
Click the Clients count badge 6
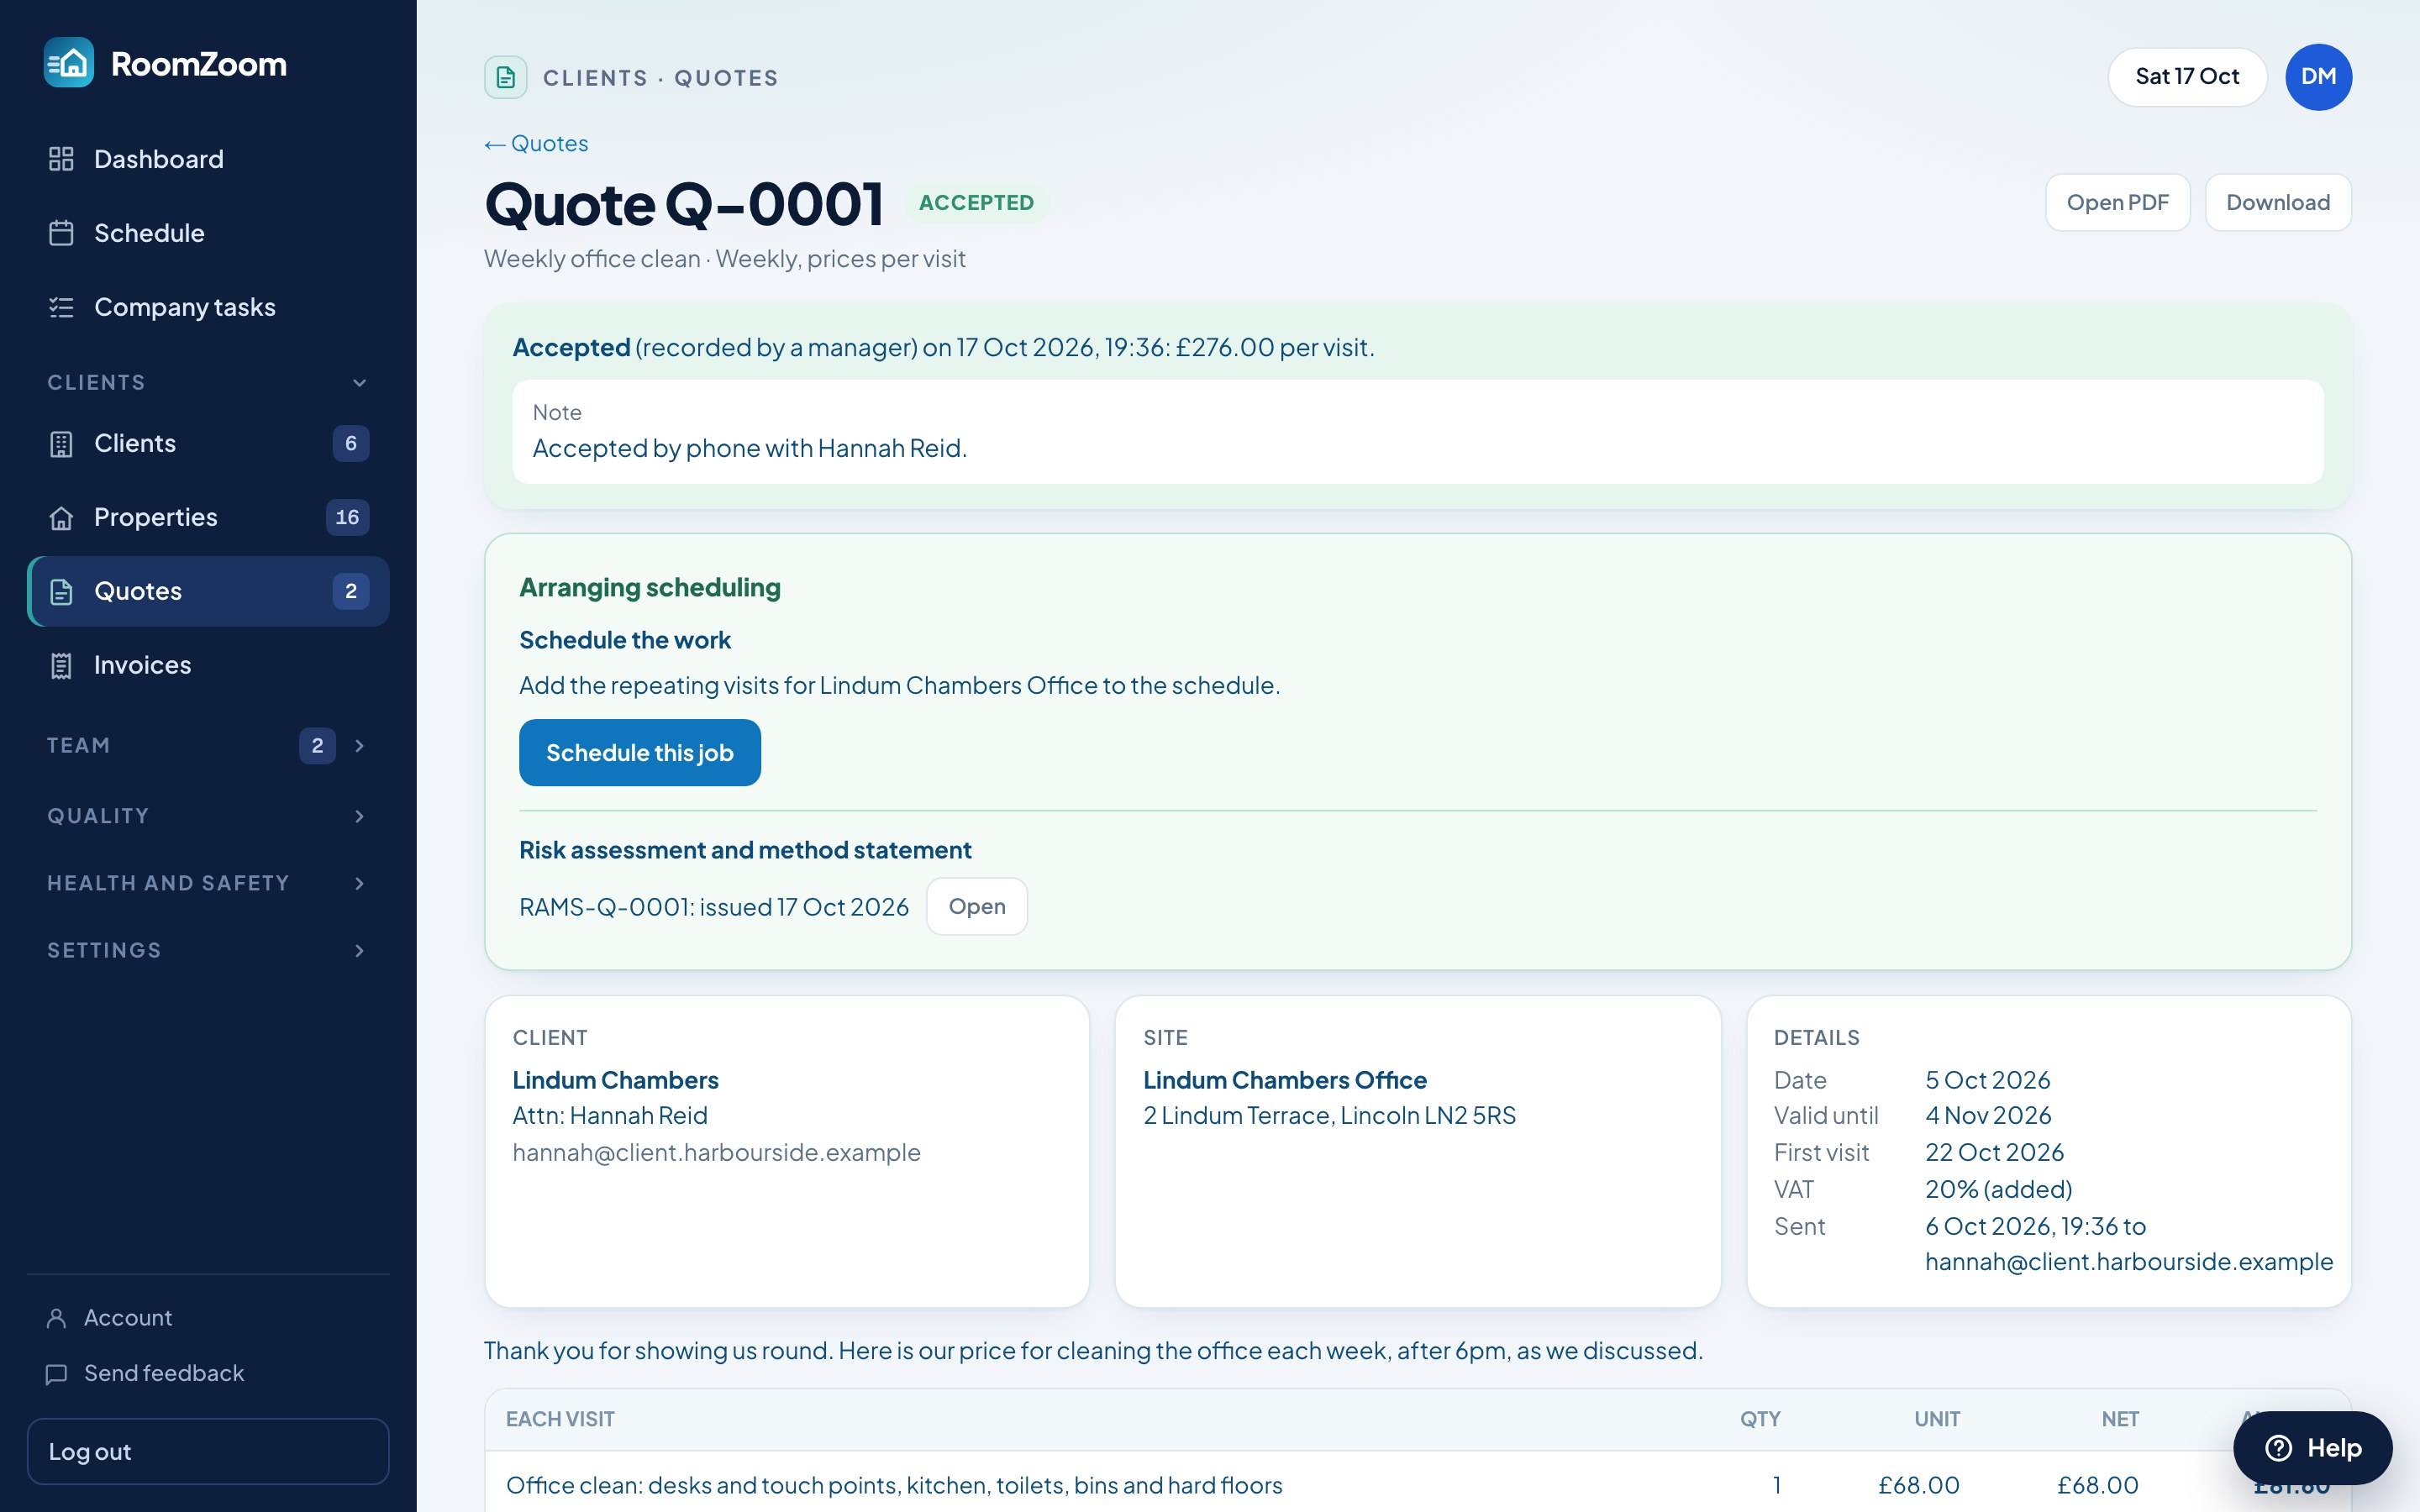[x=351, y=444]
